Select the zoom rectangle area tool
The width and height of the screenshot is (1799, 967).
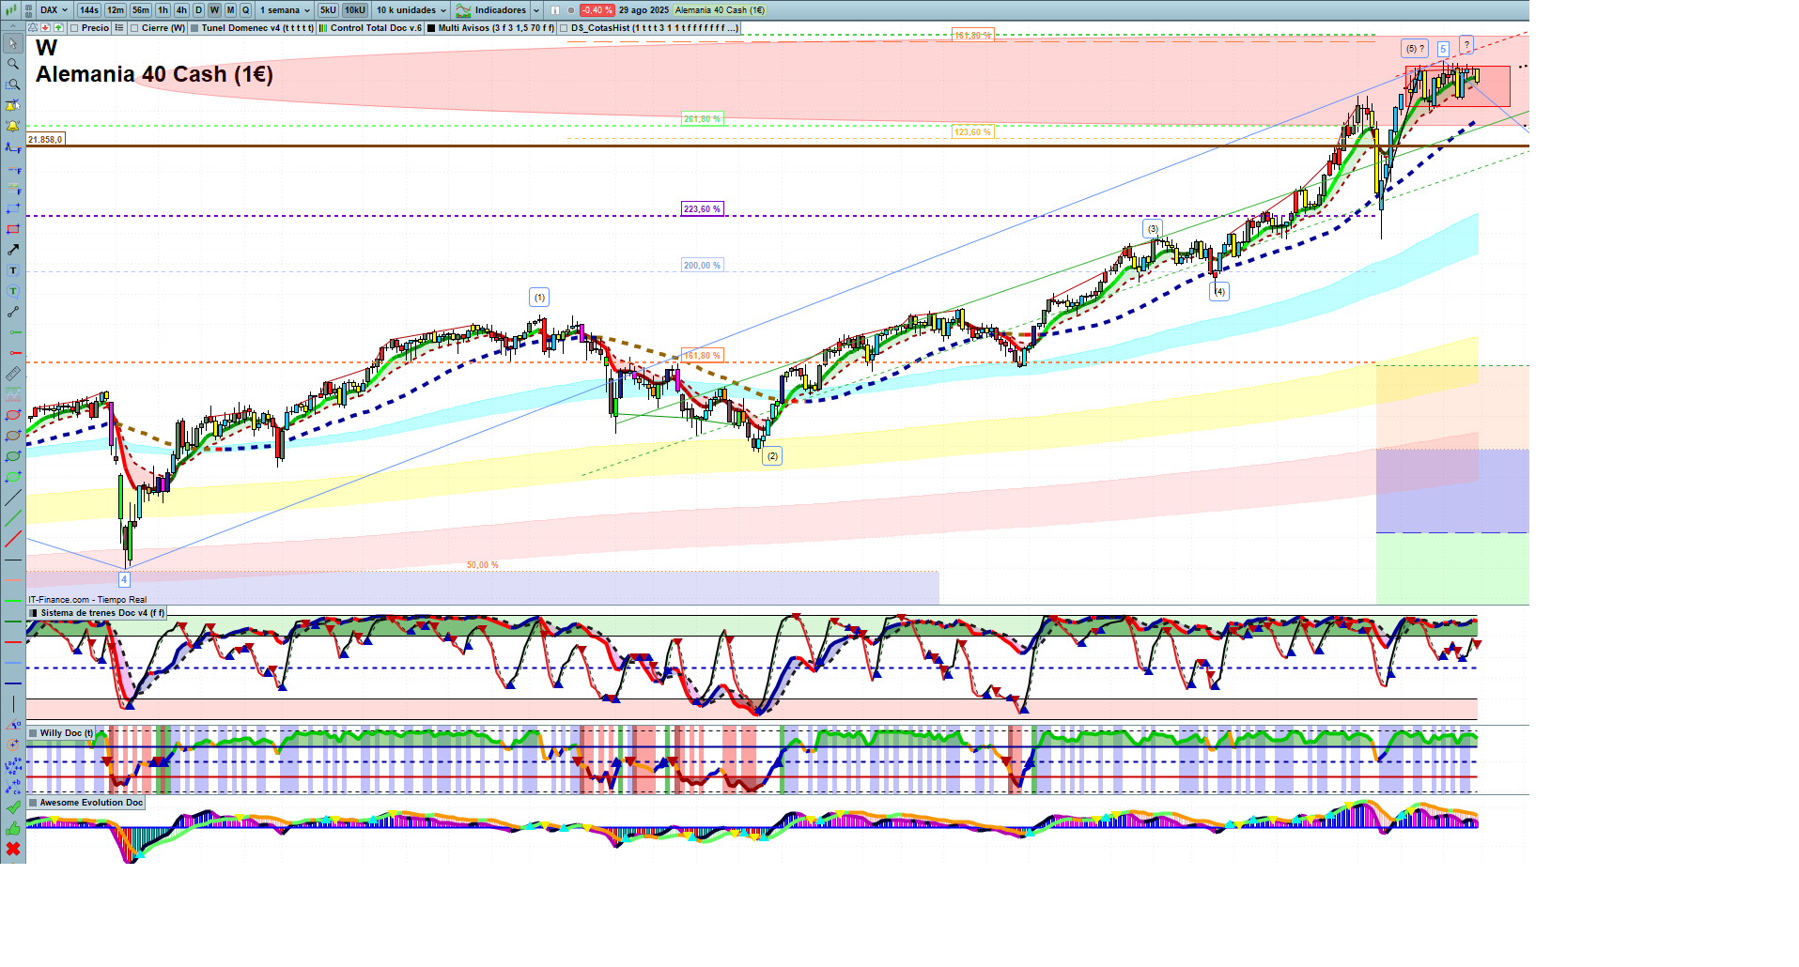tap(13, 84)
